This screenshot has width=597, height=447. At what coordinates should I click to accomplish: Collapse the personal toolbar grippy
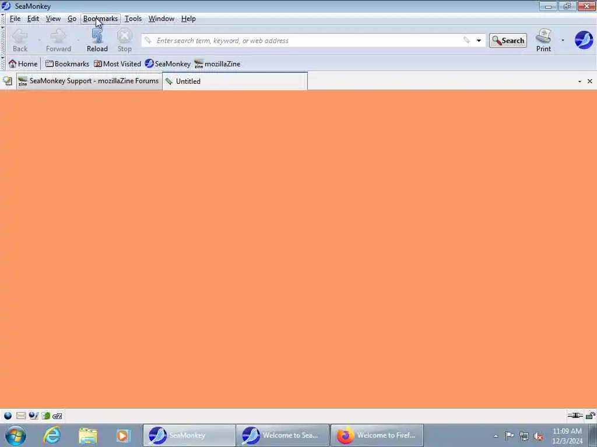(x=3, y=63)
